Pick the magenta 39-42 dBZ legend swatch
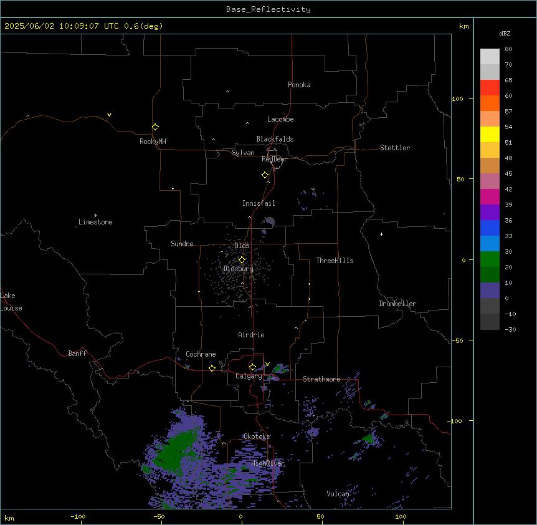The width and height of the screenshot is (537, 525). tap(490, 196)
